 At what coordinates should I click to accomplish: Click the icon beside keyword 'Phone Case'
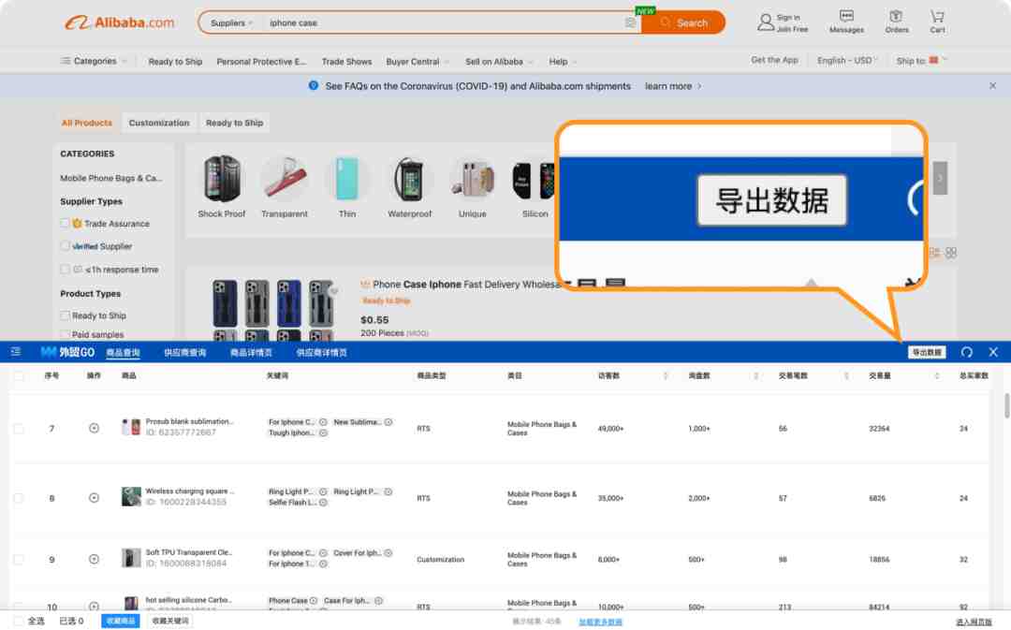pos(314,600)
